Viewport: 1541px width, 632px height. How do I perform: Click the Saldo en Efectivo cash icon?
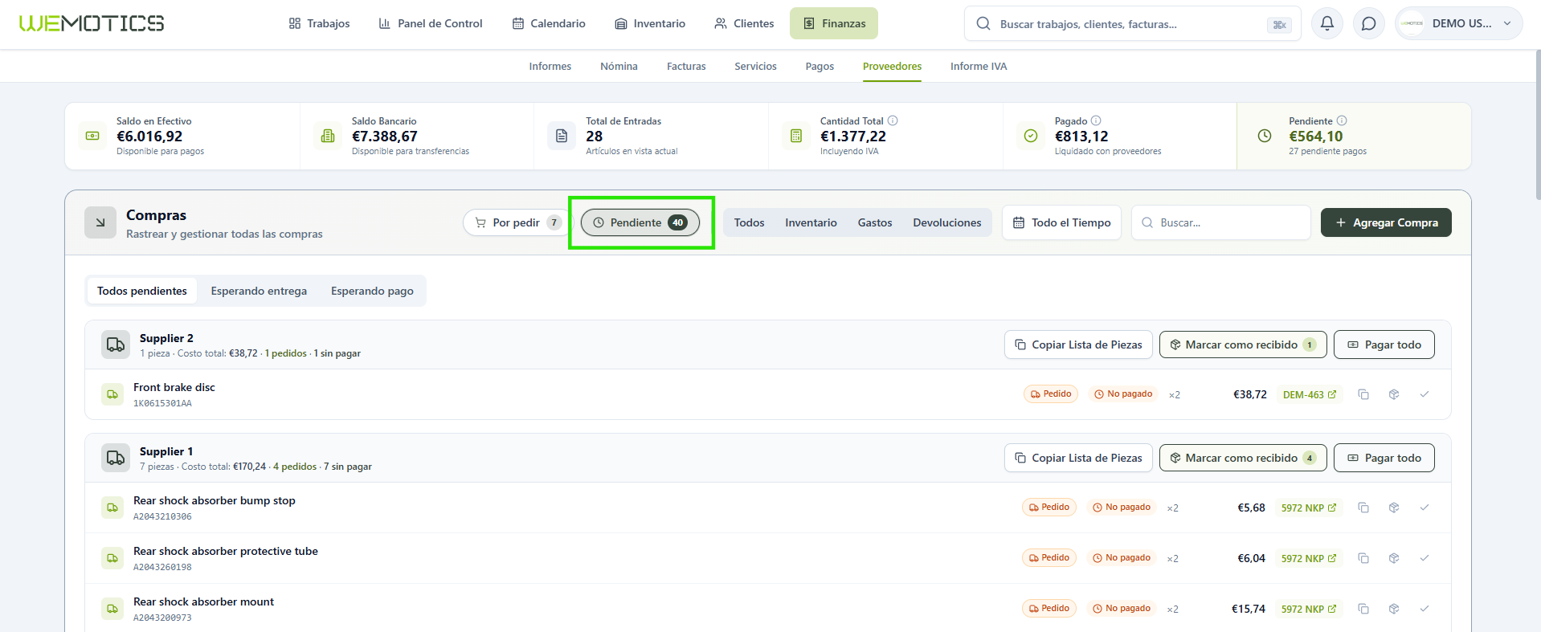(92, 136)
